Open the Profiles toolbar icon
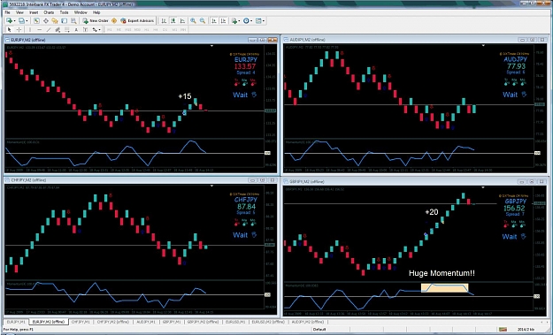 (x=21, y=21)
